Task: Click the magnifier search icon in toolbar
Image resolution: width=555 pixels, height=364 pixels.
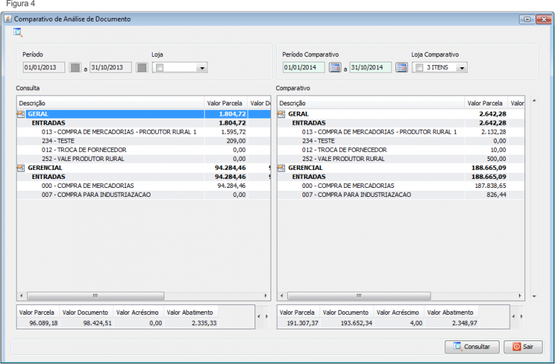Action: tap(18, 33)
